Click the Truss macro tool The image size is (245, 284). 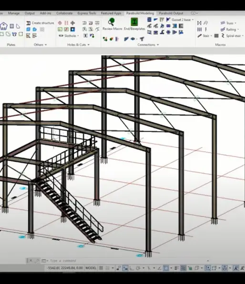(x=227, y=23)
